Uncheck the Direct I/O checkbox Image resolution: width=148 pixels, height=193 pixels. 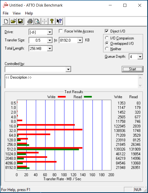point(107,31)
